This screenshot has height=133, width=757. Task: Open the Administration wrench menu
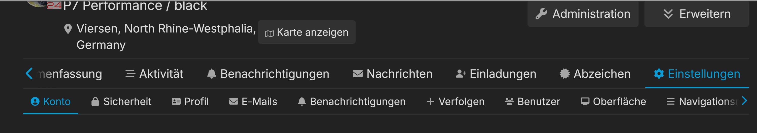coord(582,14)
